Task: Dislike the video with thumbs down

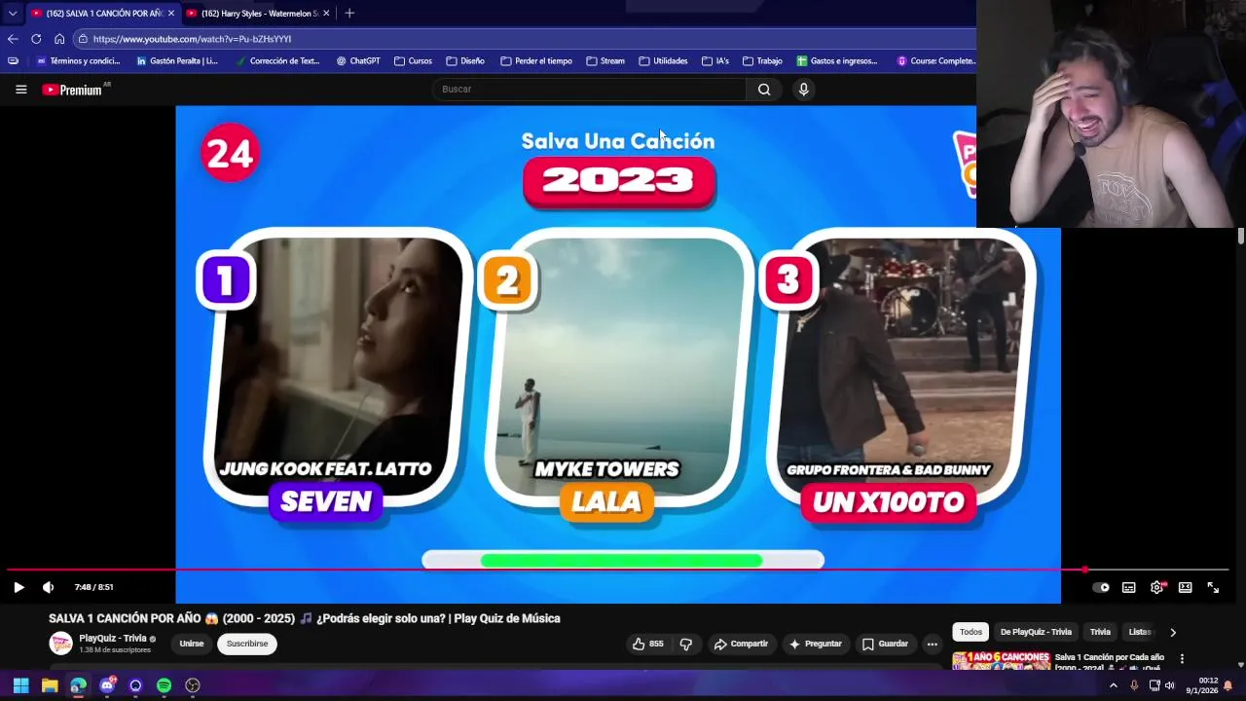Action: (686, 644)
